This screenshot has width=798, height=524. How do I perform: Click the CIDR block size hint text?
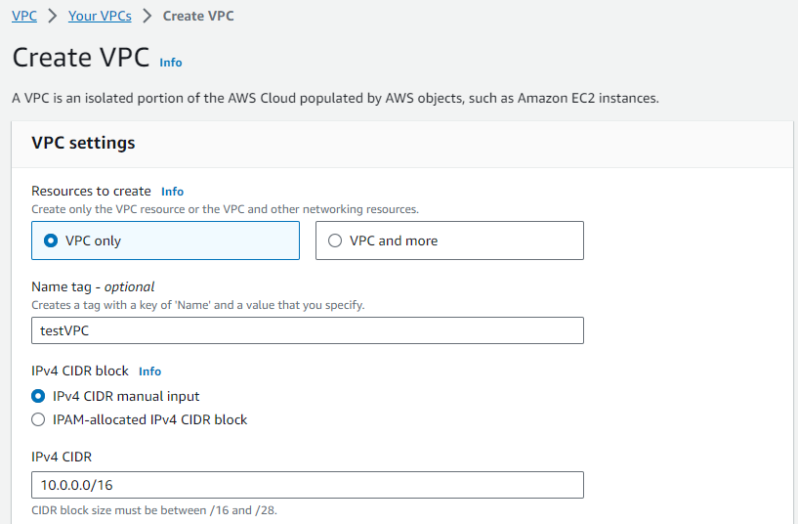(x=160, y=510)
